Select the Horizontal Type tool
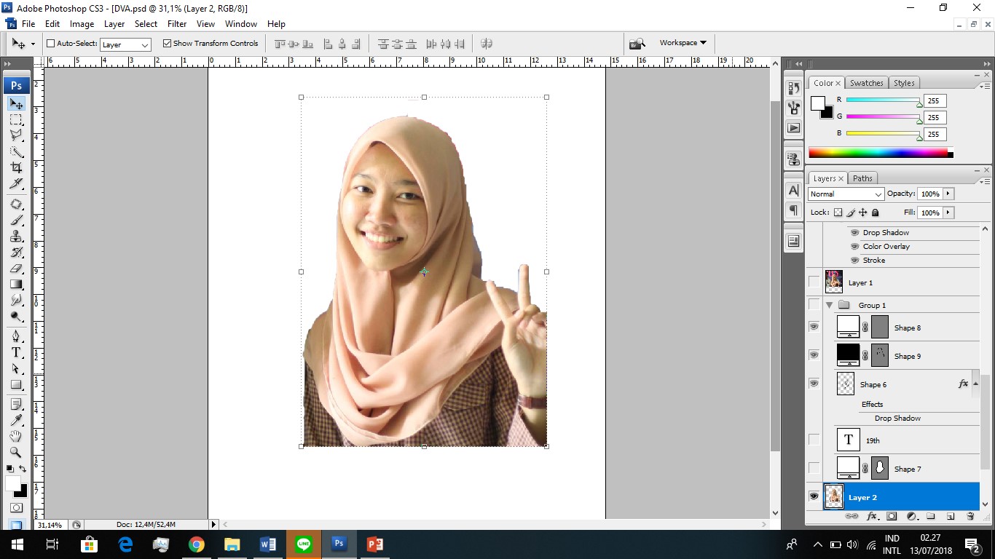The height and width of the screenshot is (559, 995). click(x=16, y=352)
